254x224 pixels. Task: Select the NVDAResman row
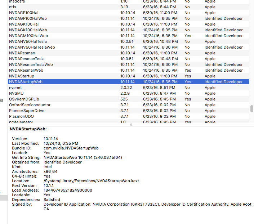128,53
